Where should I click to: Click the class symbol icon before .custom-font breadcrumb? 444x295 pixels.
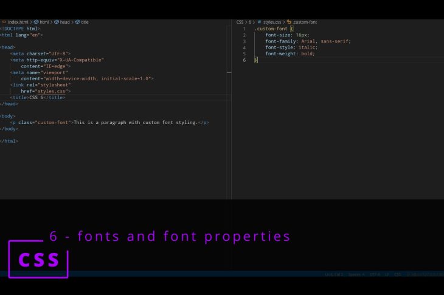289,22
